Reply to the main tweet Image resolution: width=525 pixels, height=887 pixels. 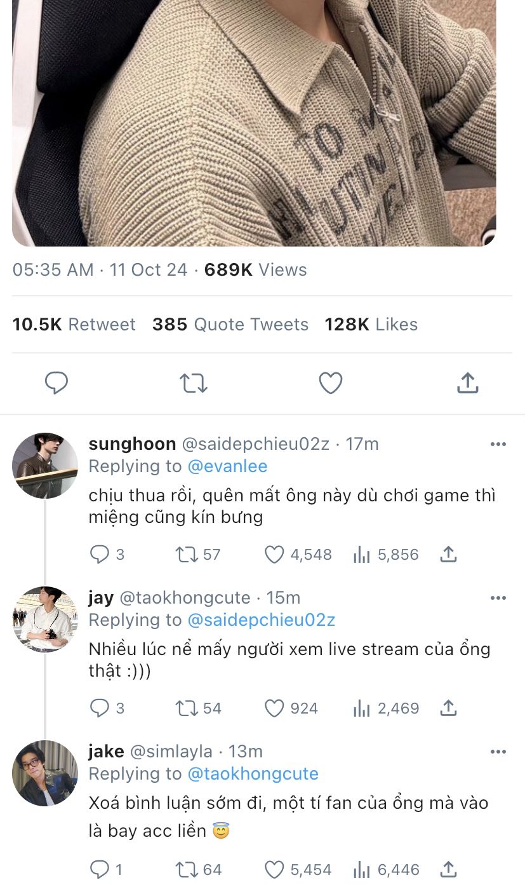[56, 383]
